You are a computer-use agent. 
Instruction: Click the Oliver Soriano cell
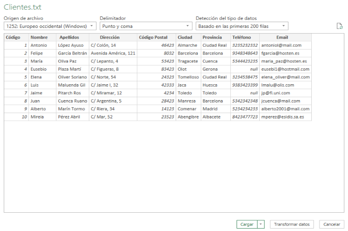pos(72,77)
